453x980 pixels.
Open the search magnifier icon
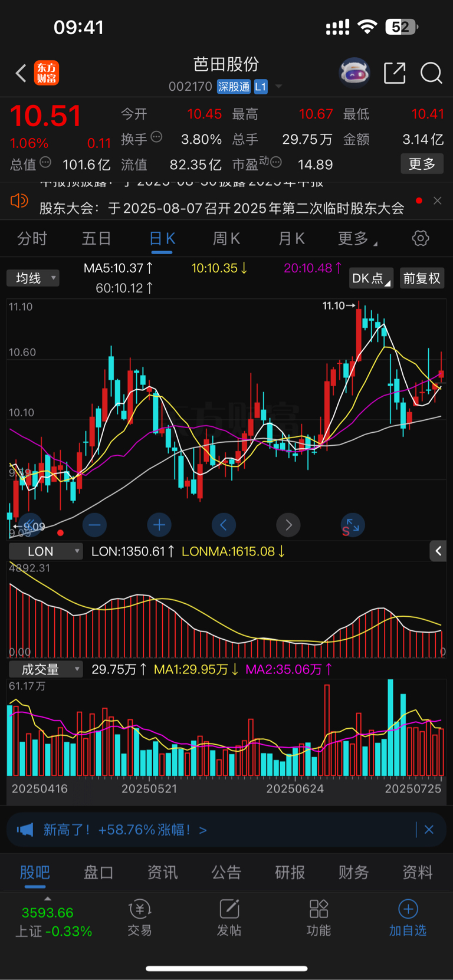(x=431, y=73)
